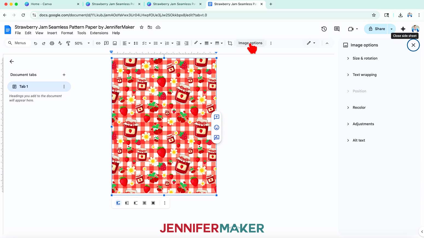
Task: Click the toolbar Insert image icon
Action: [x=115, y=43]
